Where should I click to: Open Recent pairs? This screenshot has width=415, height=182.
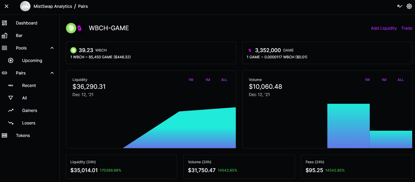point(29,85)
